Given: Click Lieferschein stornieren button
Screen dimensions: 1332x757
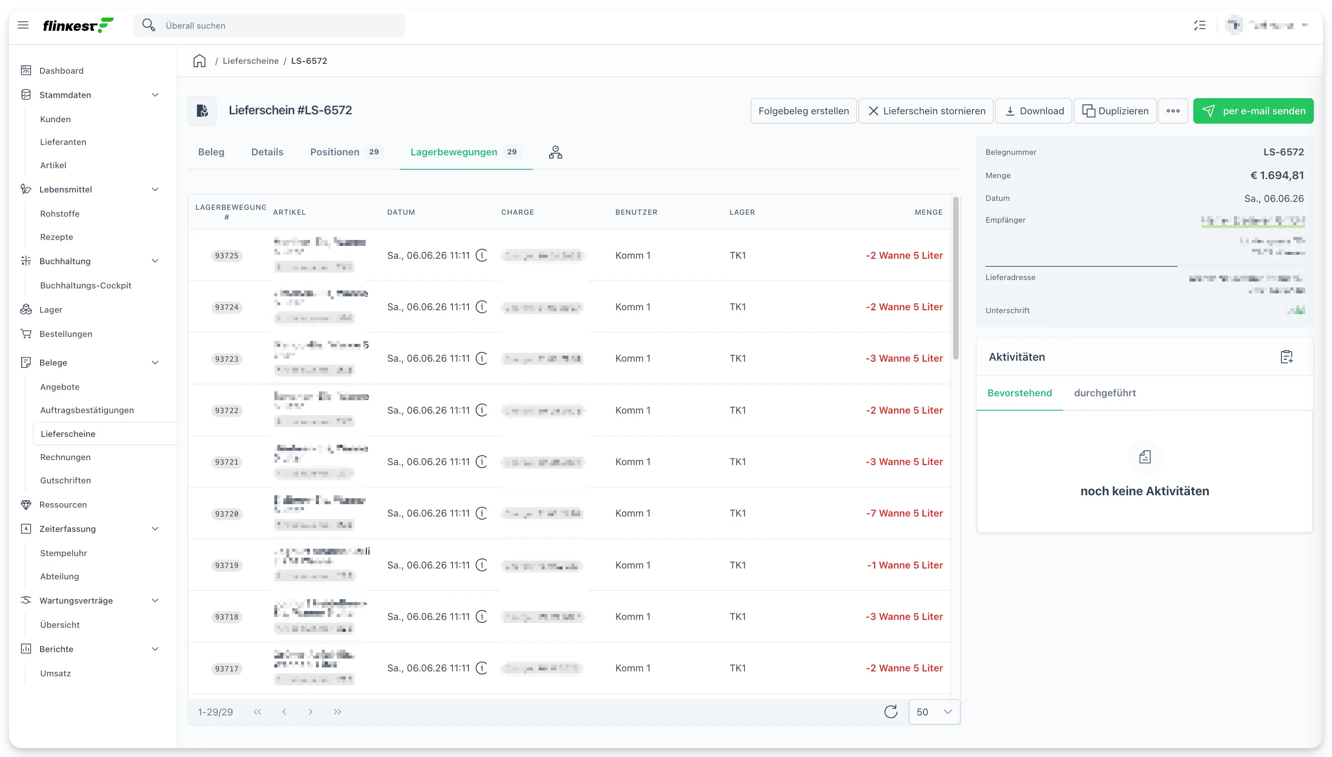Looking at the screenshot, I should point(925,111).
